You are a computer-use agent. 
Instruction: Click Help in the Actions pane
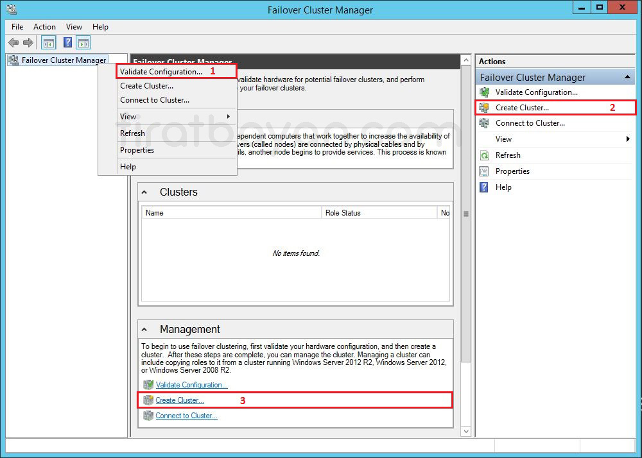pyautogui.click(x=503, y=187)
